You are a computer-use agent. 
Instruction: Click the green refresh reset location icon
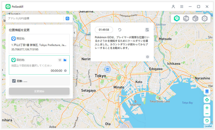click(207, 121)
